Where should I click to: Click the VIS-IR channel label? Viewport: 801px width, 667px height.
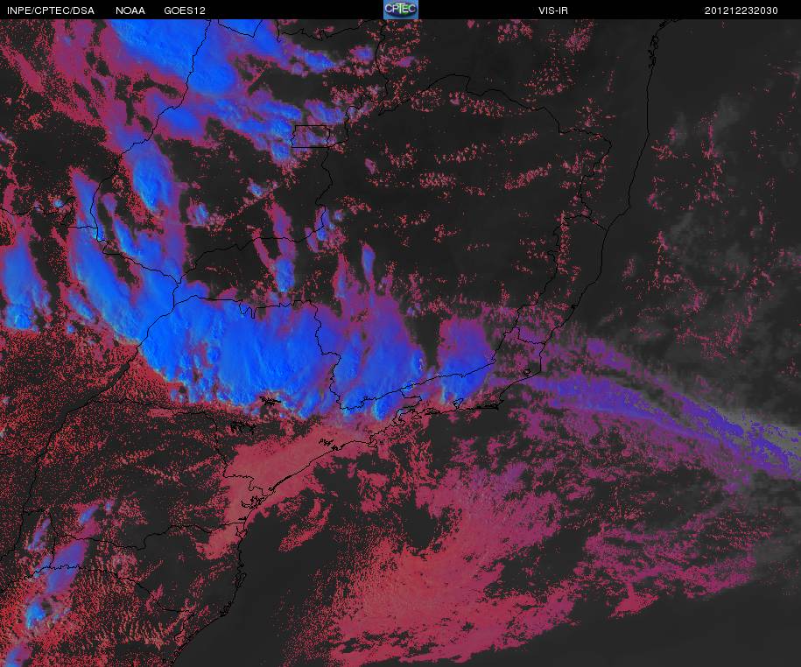[x=552, y=11]
